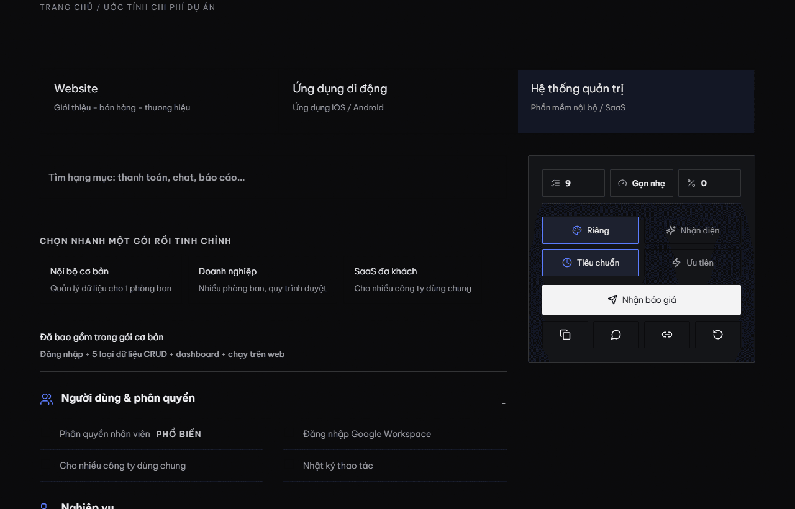Reset selections with the circular arrow icon
The image size is (795, 509).
tap(718, 335)
